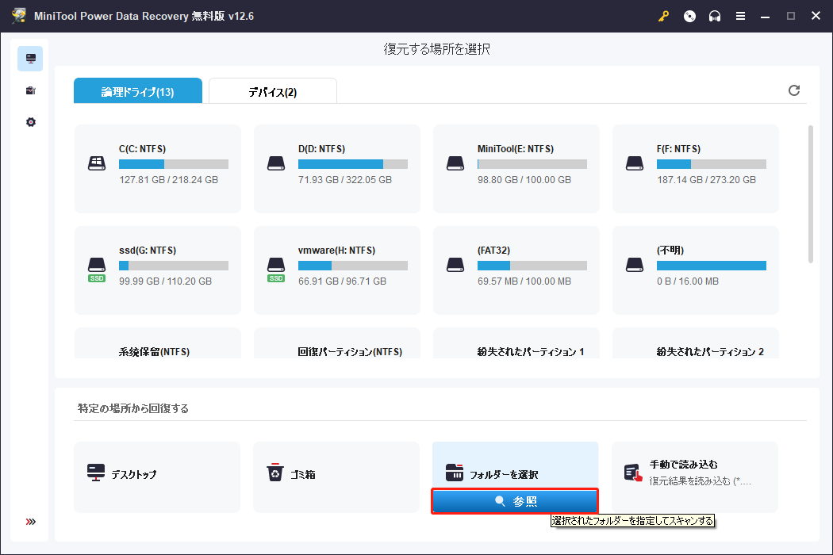Click デスクトップ recovery label
This screenshot has width=833, height=555.
coord(134,474)
